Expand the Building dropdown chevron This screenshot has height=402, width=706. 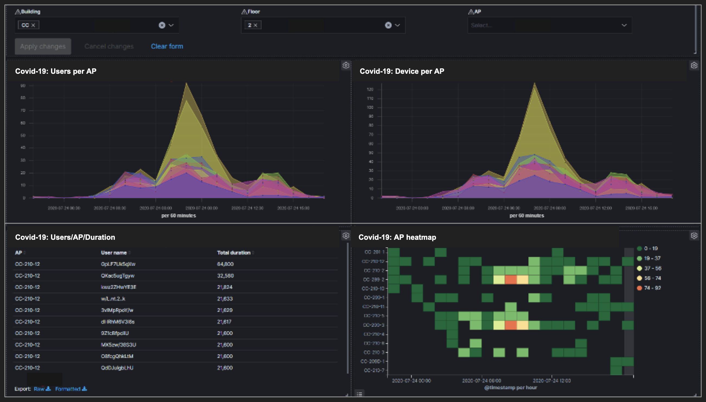pyautogui.click(x=171, y=25)
